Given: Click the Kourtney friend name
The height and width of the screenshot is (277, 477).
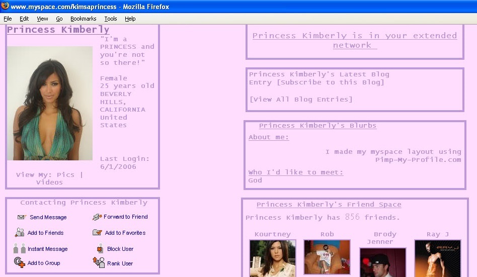Looking at the screenshot, I should [x=273, y=234].
